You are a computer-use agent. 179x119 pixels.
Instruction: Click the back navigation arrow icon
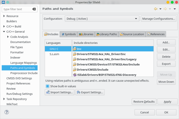pos(156,9)
